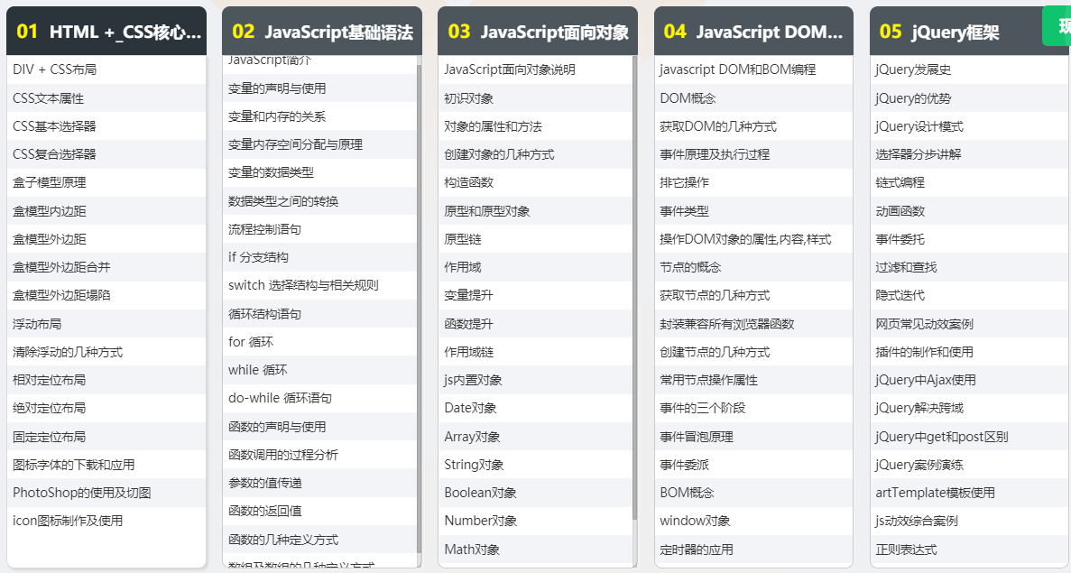Select 参数的值传递 item
Screen dimensions: 1071x573
click(319, 482)
